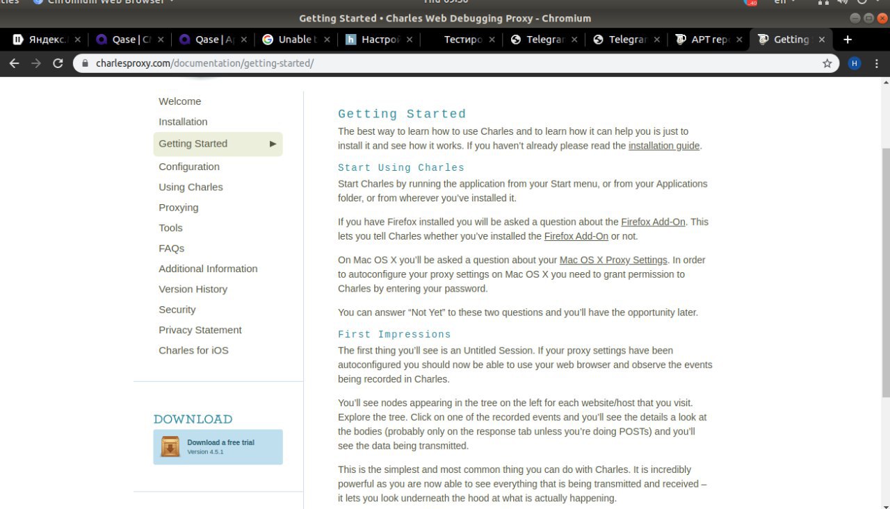
Task: Open Additional Information in sidebar
Action: click(208, 269)
